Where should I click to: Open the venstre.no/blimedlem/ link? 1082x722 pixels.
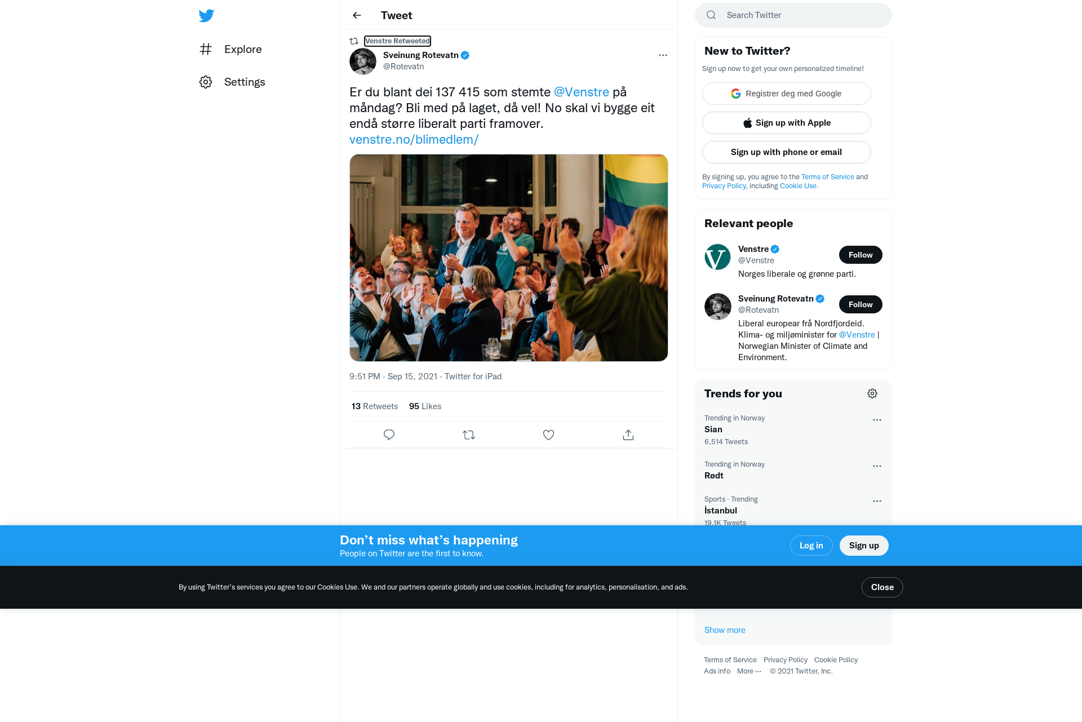(x=414, y=139)
